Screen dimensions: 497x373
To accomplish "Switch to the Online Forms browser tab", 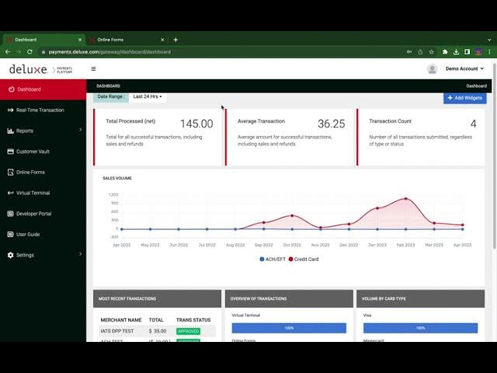I will (x=127, y=40).
